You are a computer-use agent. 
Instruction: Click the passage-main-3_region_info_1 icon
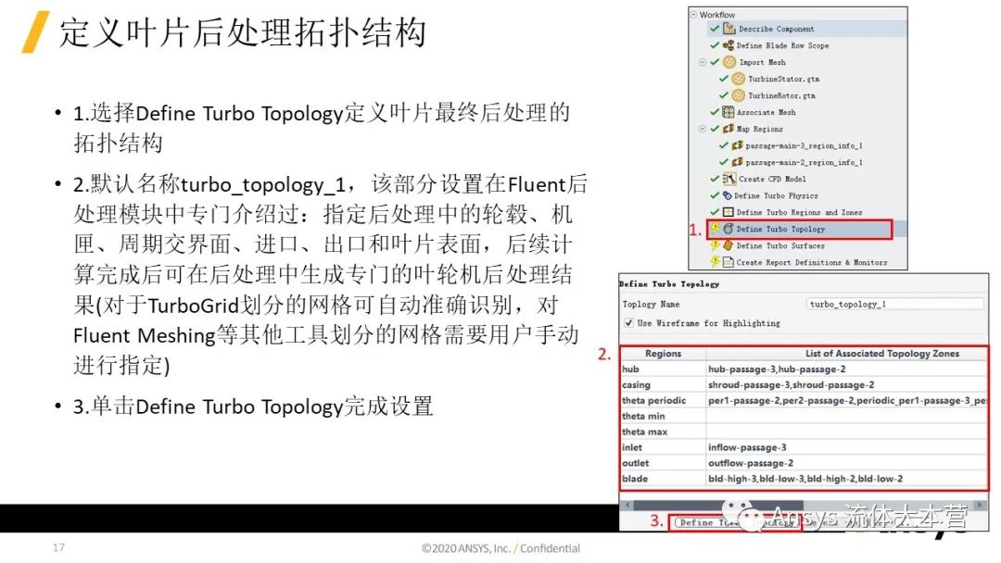point(737,145)
